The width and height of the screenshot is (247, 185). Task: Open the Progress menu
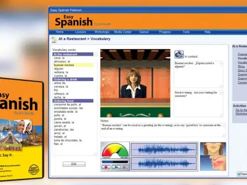point(165,32)
